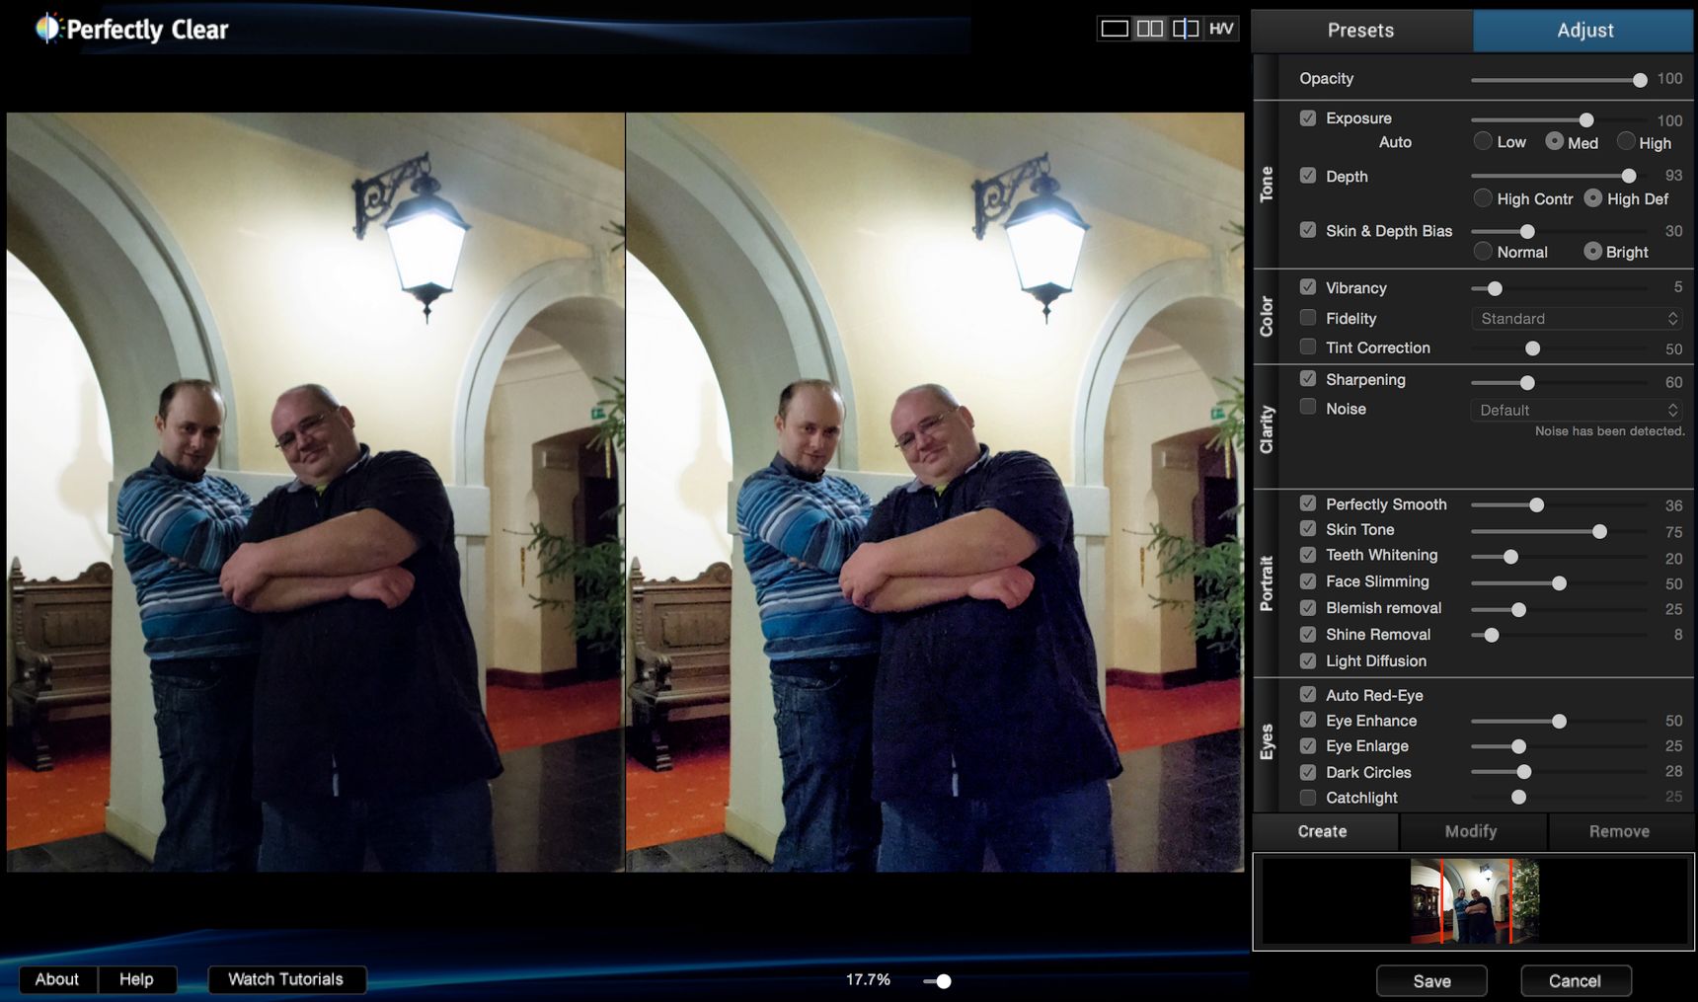Click the Depth slider handle
1698x1002 pixels.
1629,176
